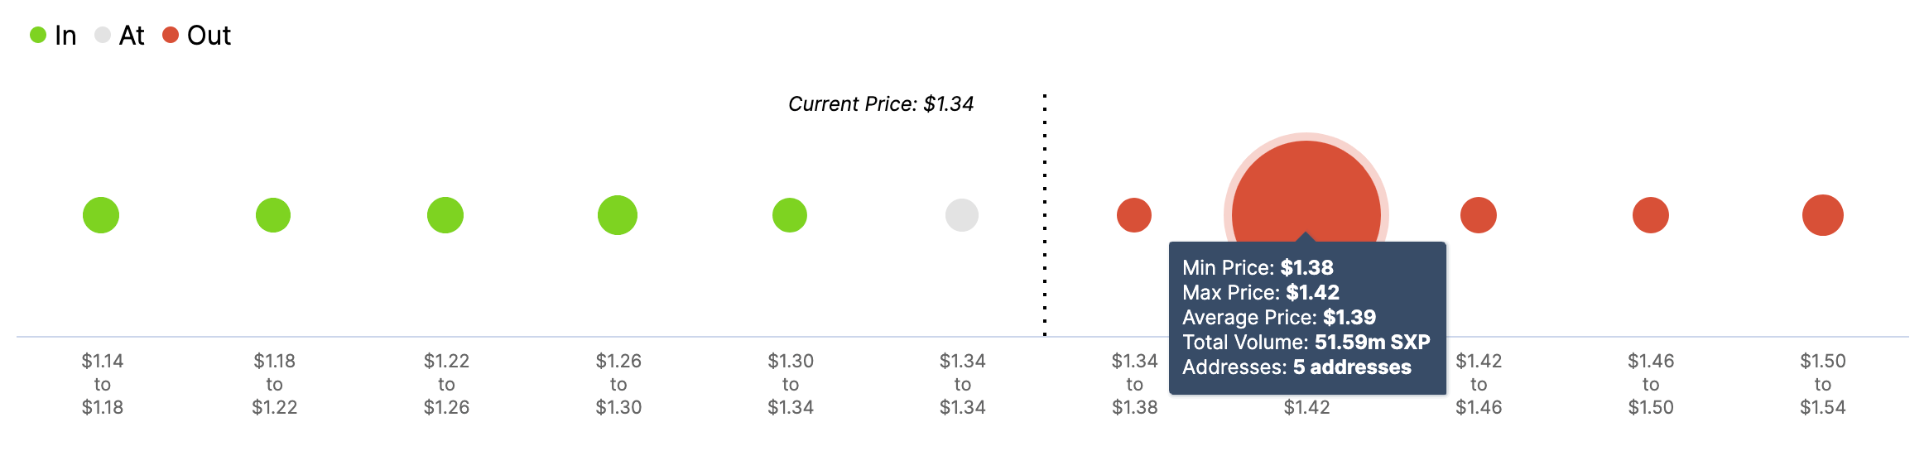Viewport: 1929px width, 470px height.
Task: Click the $1.50 to $1.54 axis label
Action: click(1823, 384)
